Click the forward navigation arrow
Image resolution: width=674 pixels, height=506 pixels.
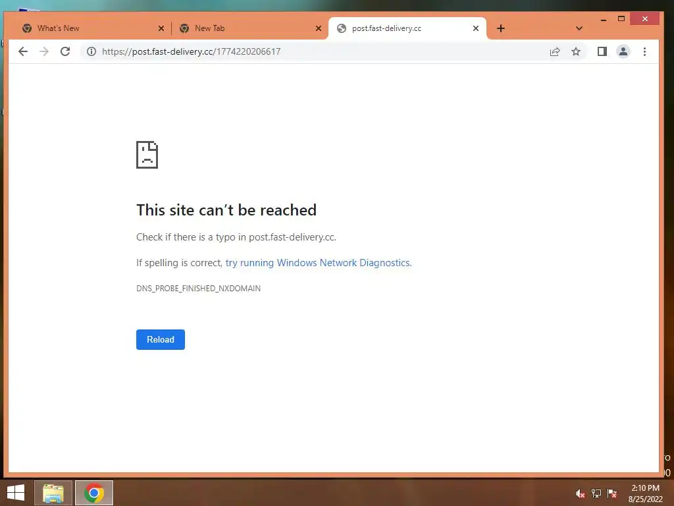(x=44, y=51)
